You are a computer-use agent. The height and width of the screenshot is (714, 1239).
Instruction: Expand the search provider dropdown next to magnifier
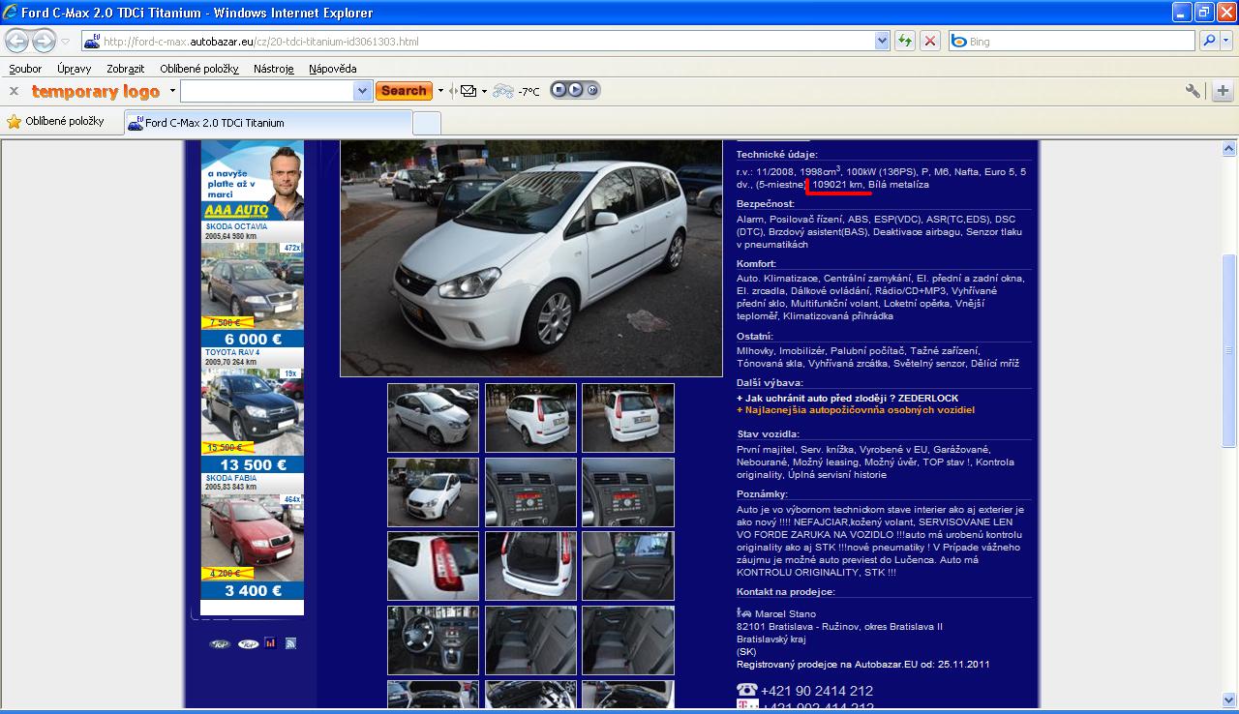[x=1227, y=41]
